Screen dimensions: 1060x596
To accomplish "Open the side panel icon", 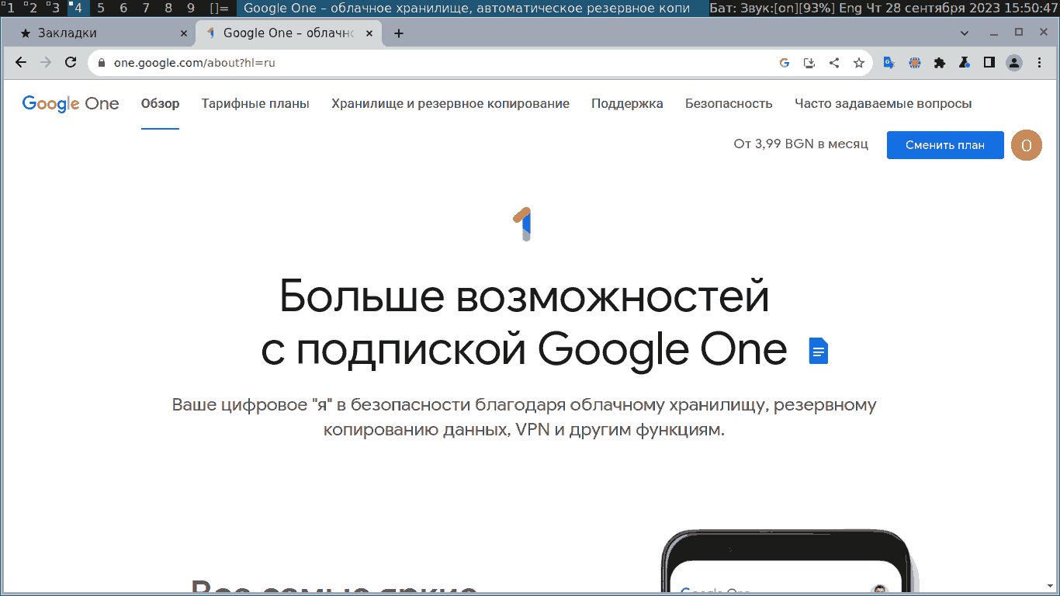I will coord(989,63).
